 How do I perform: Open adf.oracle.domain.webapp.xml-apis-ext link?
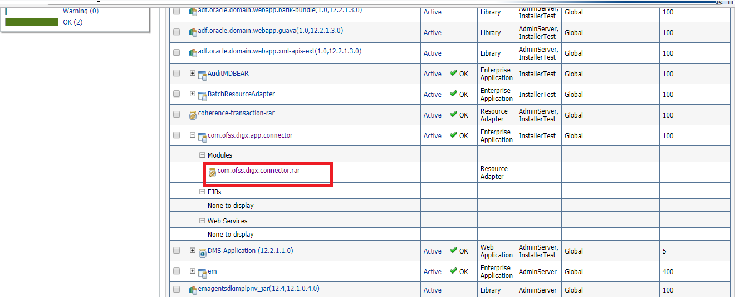point(280,51)
